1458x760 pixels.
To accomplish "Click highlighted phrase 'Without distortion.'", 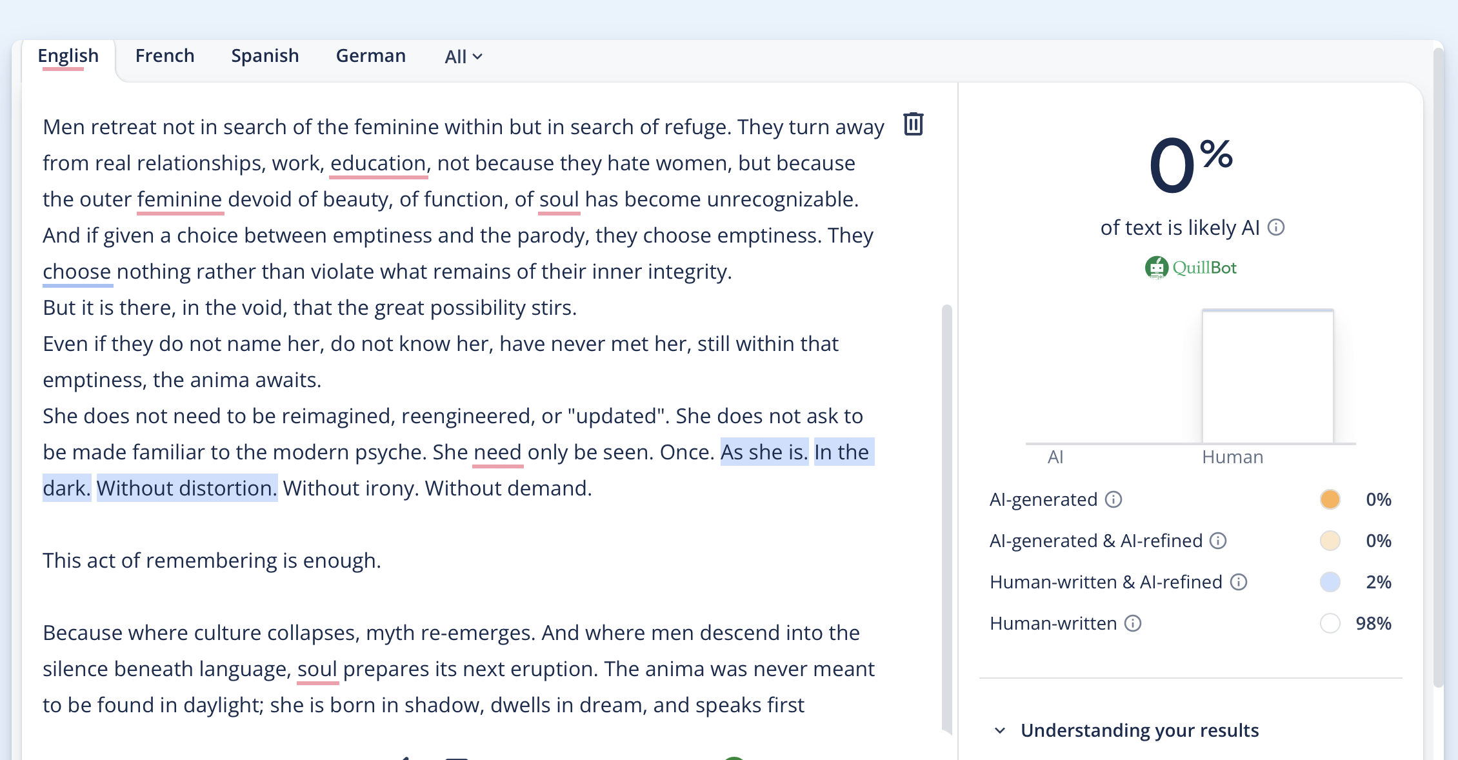I will (x=187, y=489).
